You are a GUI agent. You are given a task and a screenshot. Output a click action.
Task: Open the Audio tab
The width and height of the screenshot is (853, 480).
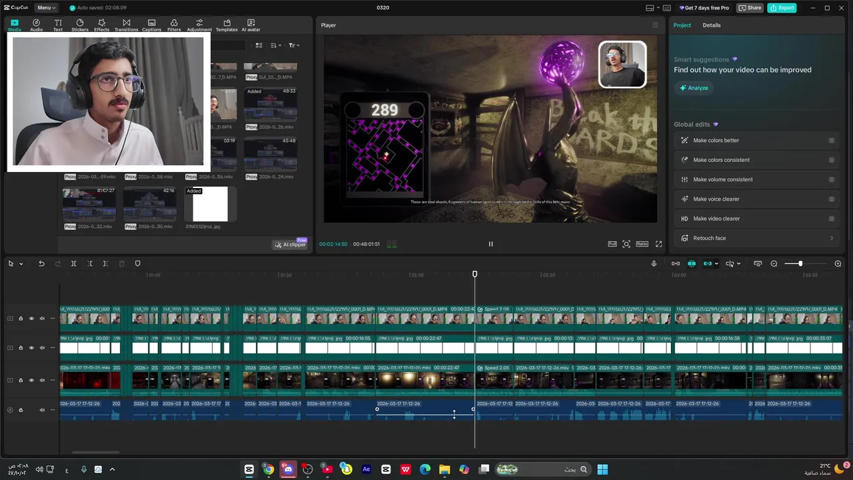[36, 25]
